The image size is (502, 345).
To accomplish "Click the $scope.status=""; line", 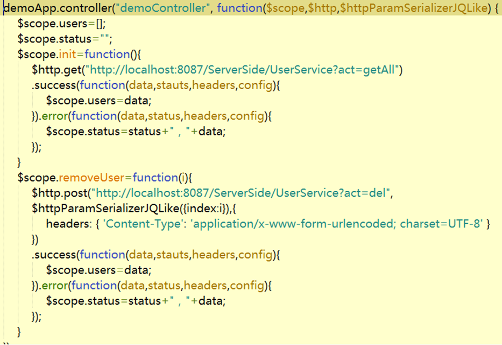I will 65,39.
